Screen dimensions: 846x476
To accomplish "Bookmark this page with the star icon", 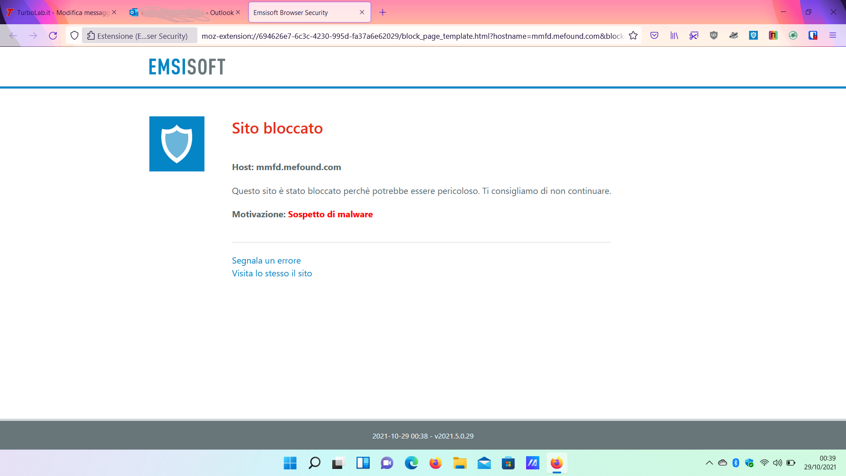I will pos(633,36).
